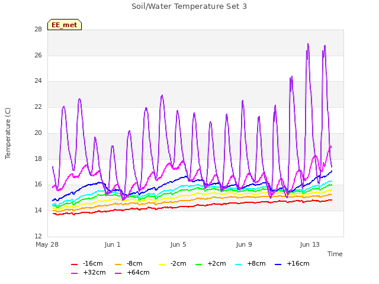
Task: Toggle the -2cm legend entry
Action: [x=172, y=263]
